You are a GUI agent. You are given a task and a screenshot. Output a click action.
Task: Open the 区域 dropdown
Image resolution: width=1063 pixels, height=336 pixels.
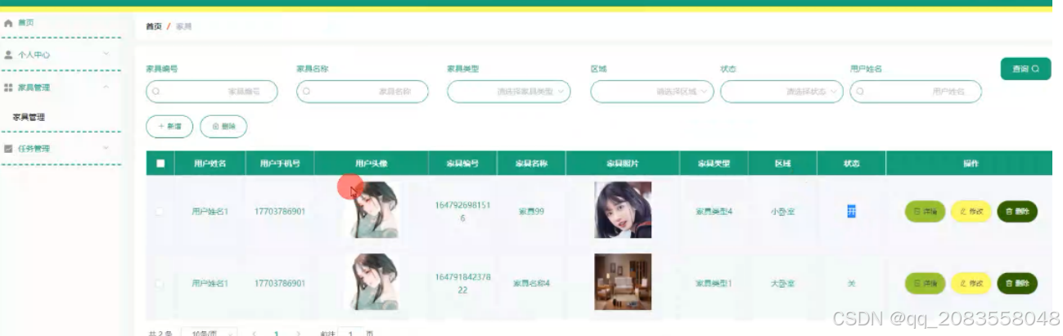pyautogui.click(x=652, y=92)
